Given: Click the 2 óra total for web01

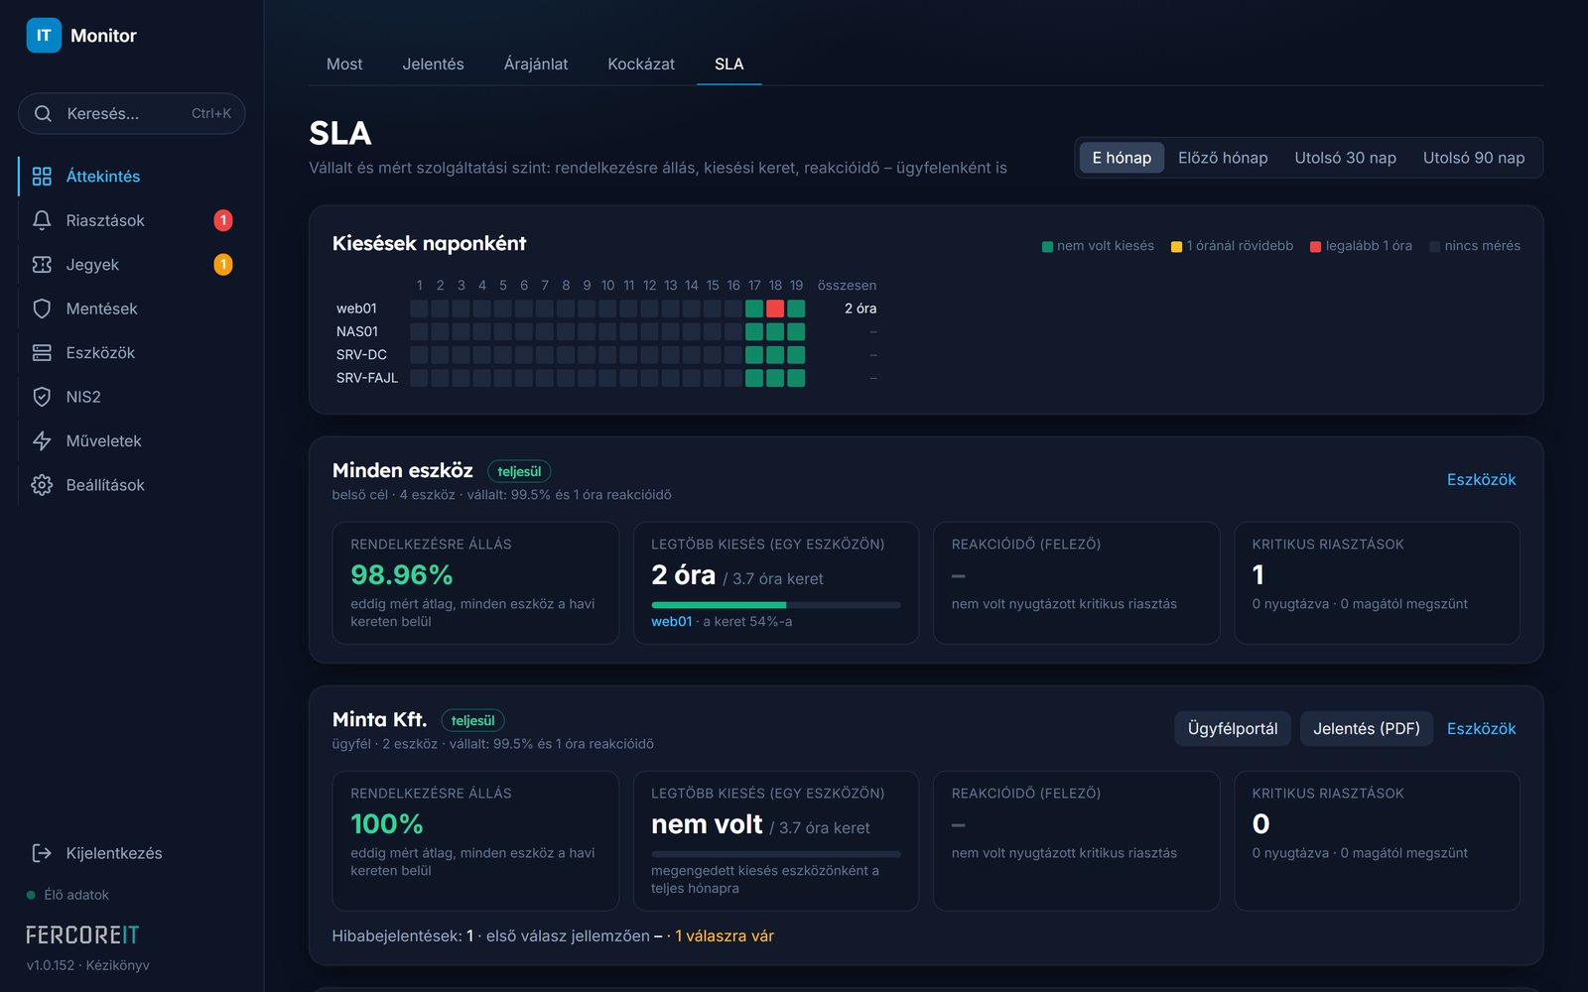Looking at the screenshot, I should pyautogui.click(x=860, y=309).
